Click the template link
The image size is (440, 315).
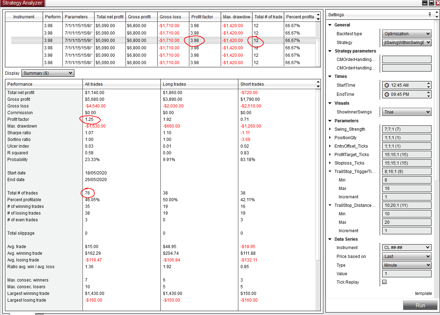click(423, 293)
